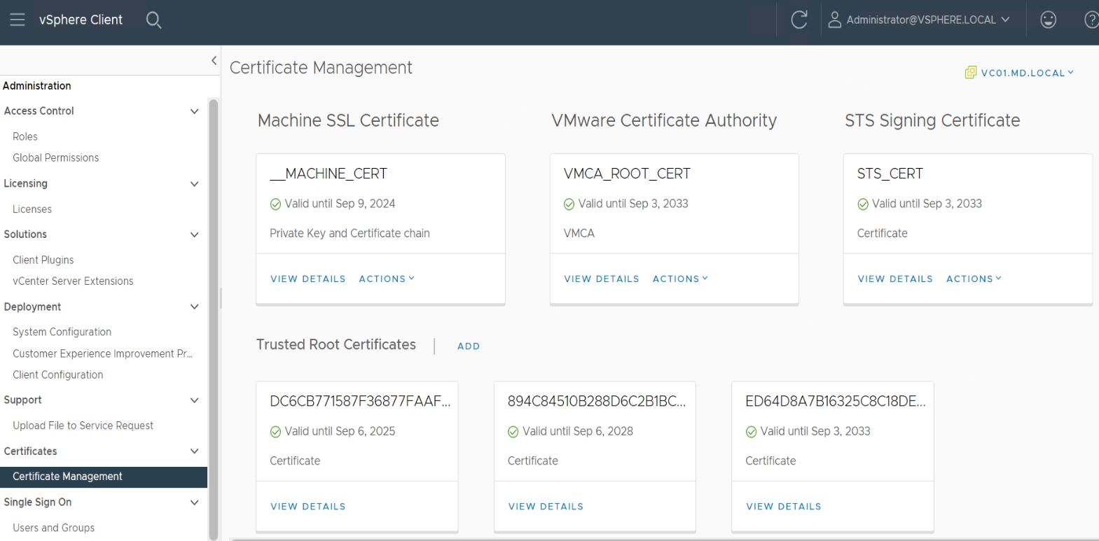Open ACTIONS dropdown for VMCA_ROOT_CERT
This screenshot has height=541, width=1099.
pyautogui.click(x=680, y=279)
